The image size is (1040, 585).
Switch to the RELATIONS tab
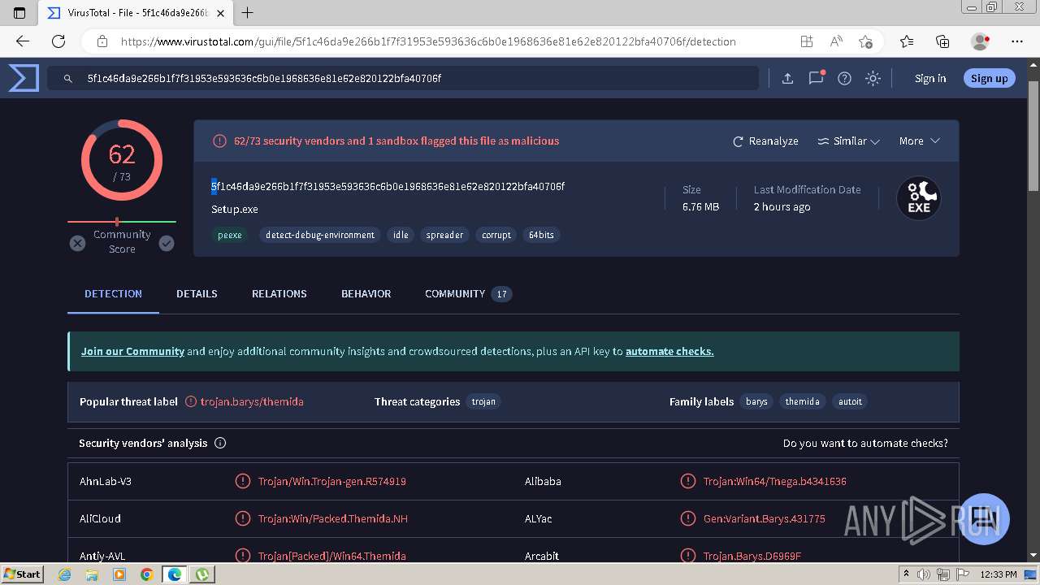(x=279, y=294)
